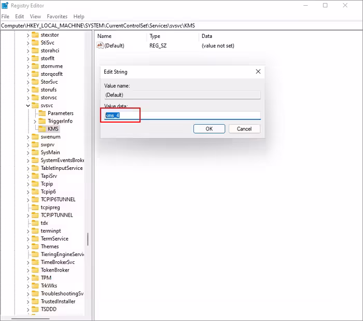The image size is (363, 321).
Task: Open the Edit menu
Action: tap(20, 17)
